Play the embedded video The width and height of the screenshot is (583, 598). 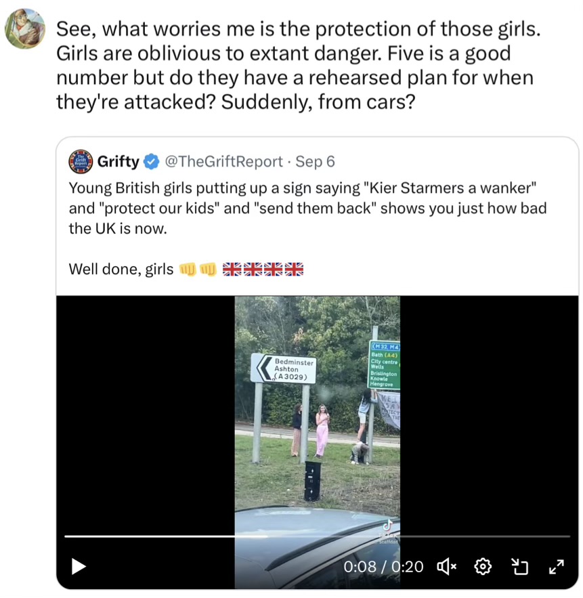click(x=79, y=566)
